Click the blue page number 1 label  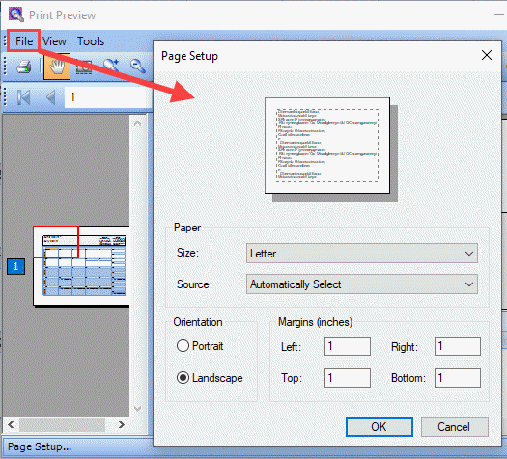[15, 266]
